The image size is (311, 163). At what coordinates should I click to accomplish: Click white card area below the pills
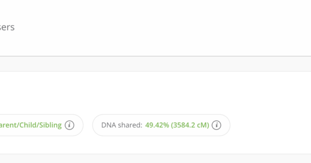click(155, 145)
